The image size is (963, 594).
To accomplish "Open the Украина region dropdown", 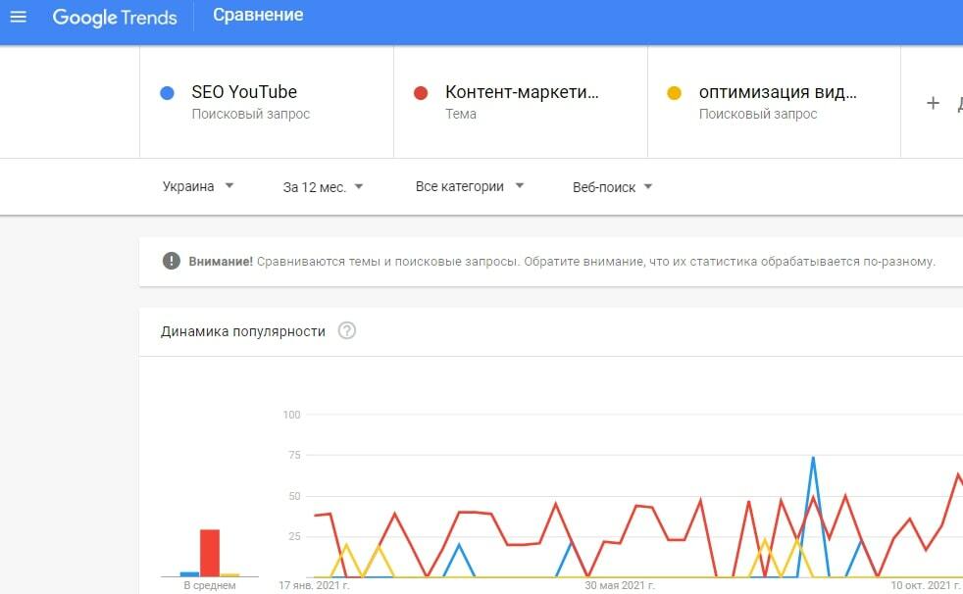I will [x=198, y=186].
